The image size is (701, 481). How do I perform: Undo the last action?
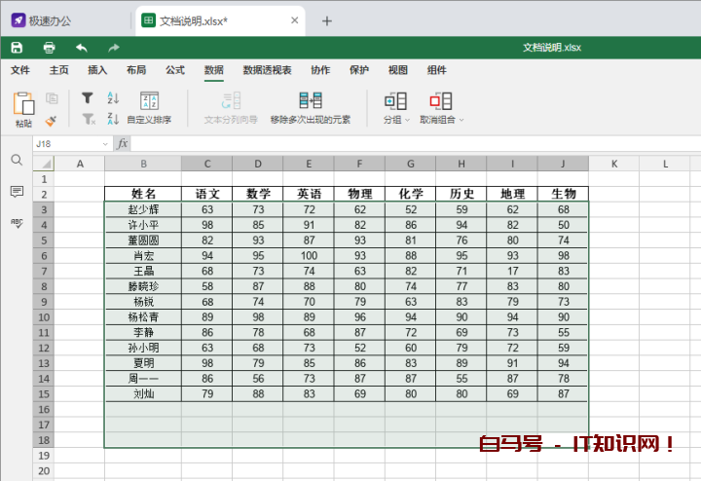pos(82,48)
